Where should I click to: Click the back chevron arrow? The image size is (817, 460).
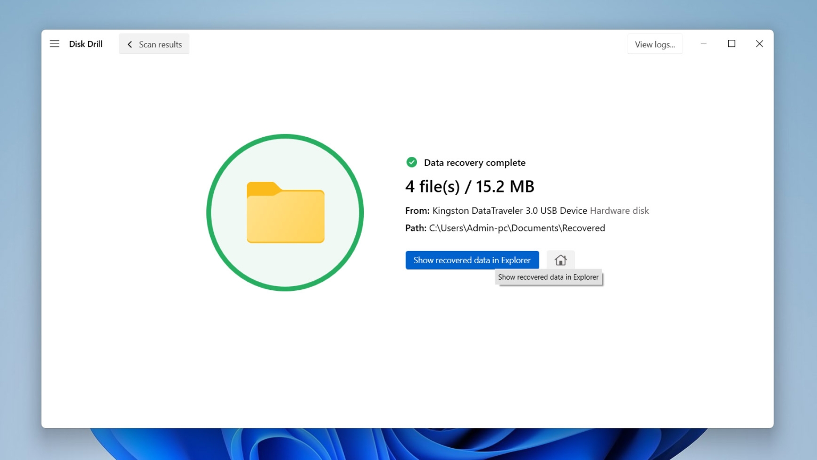[x=130, y=44]
